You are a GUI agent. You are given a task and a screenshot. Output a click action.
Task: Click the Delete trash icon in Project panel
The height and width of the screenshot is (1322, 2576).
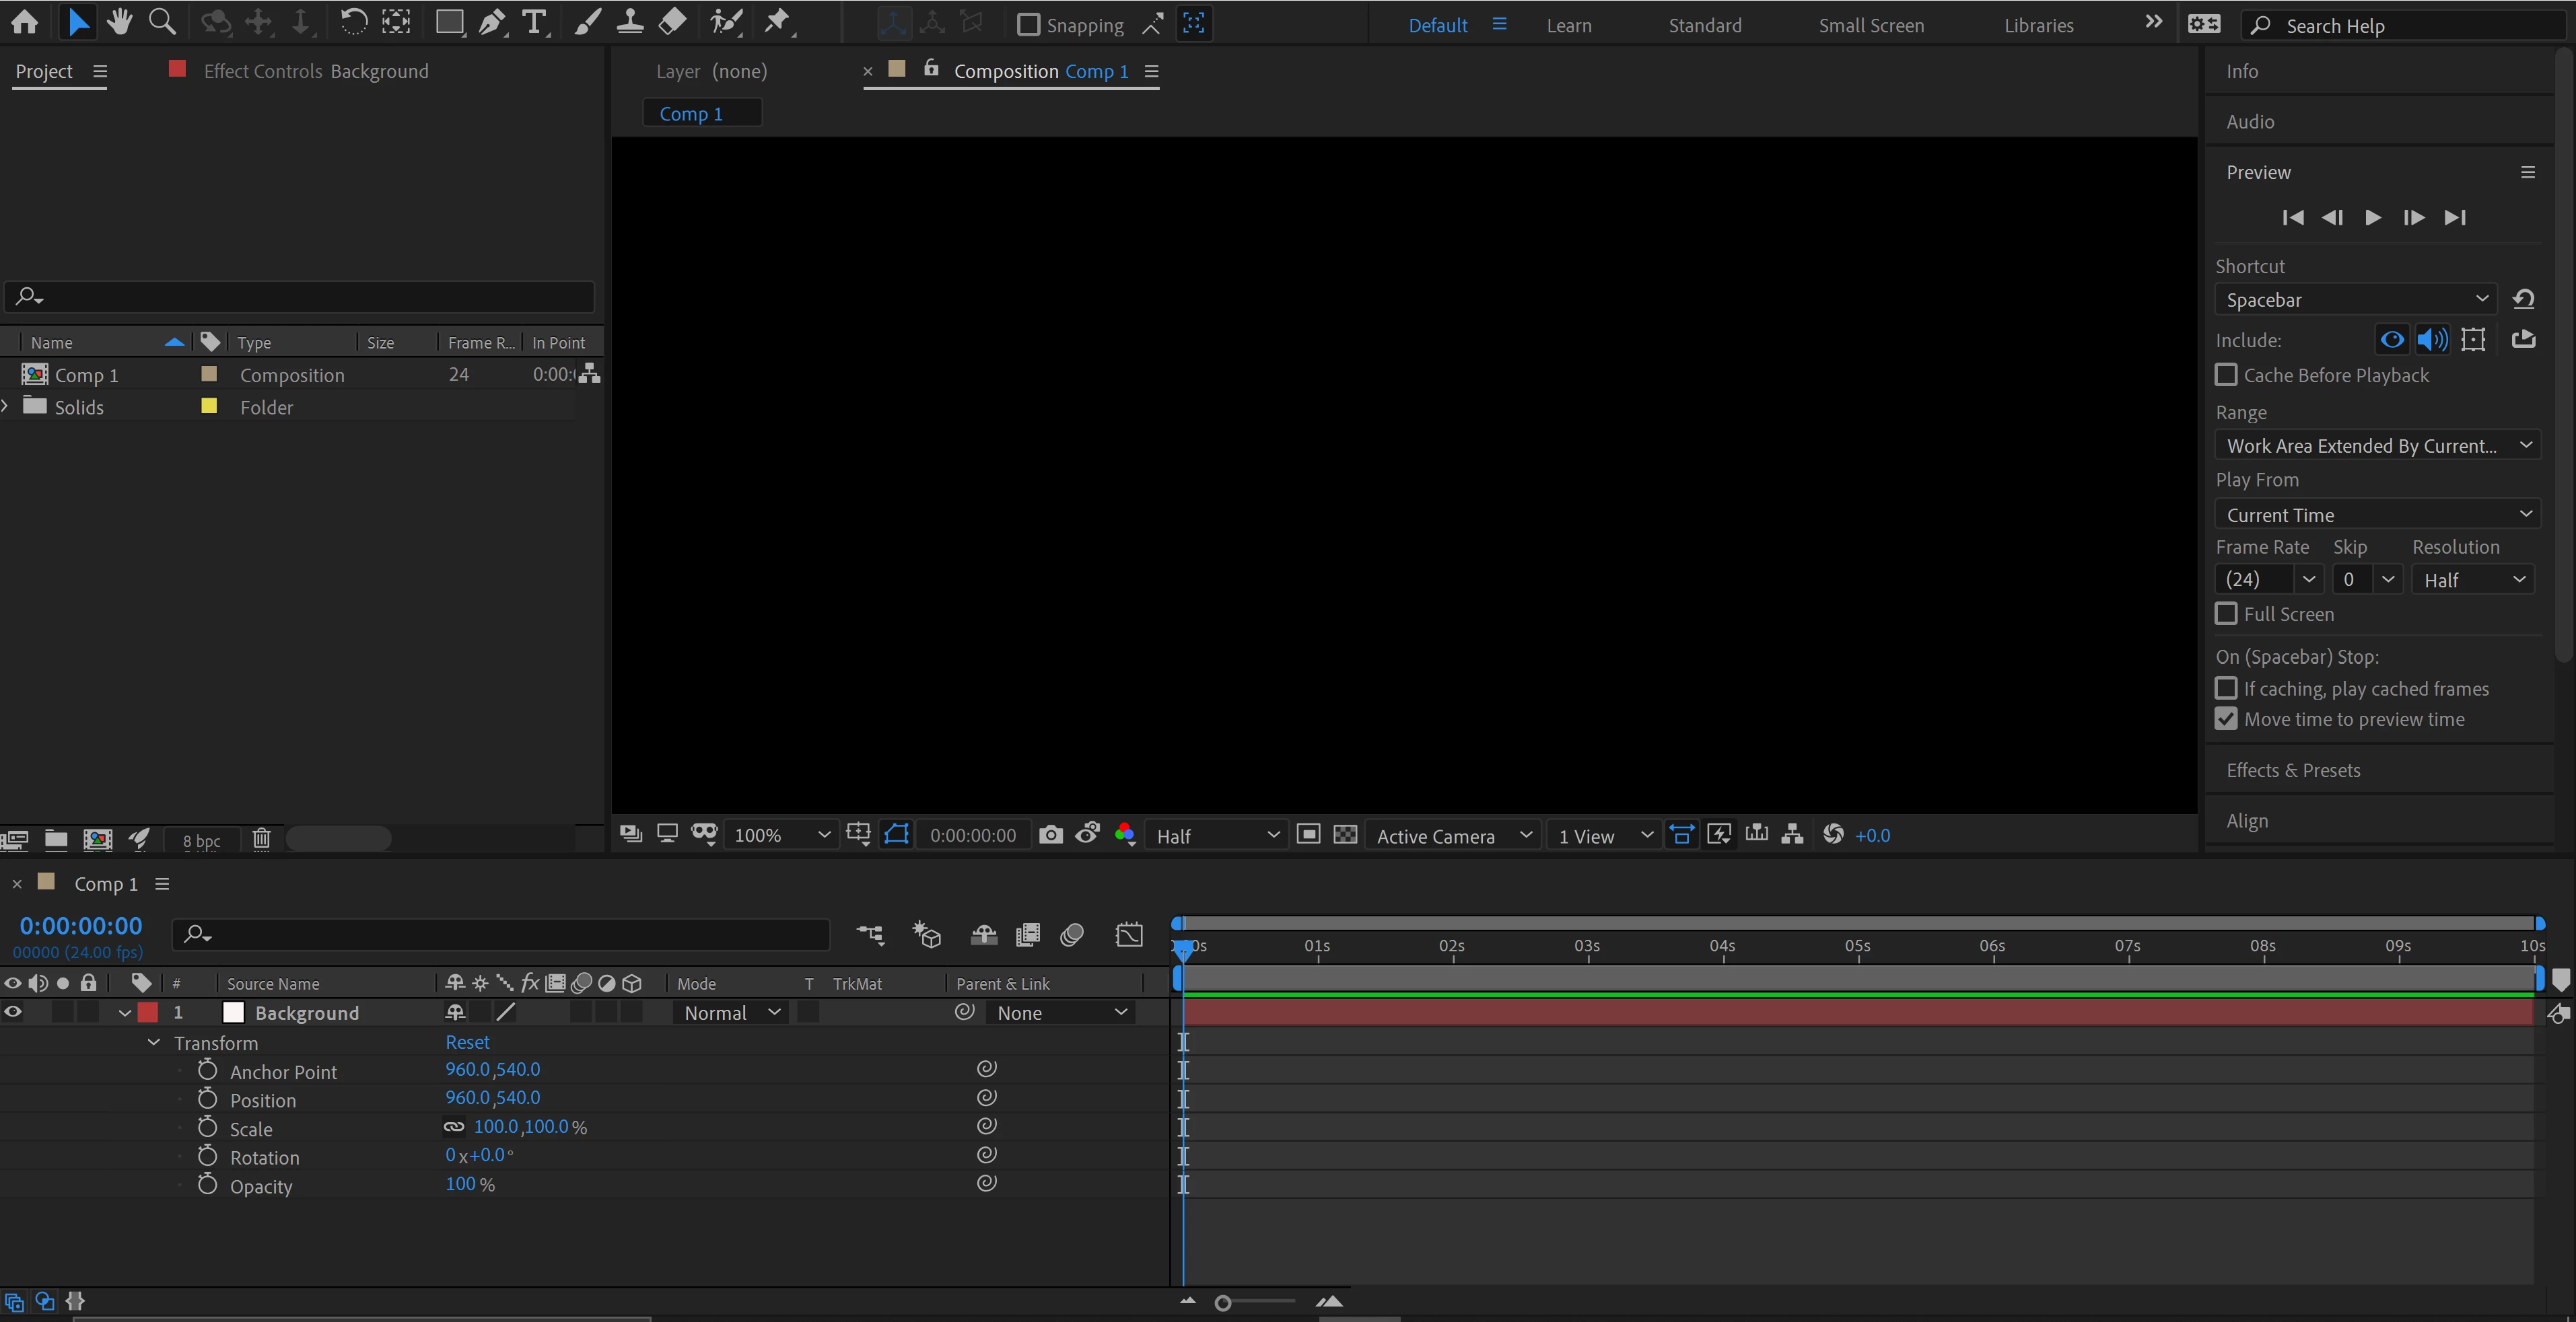click(261, 838)
